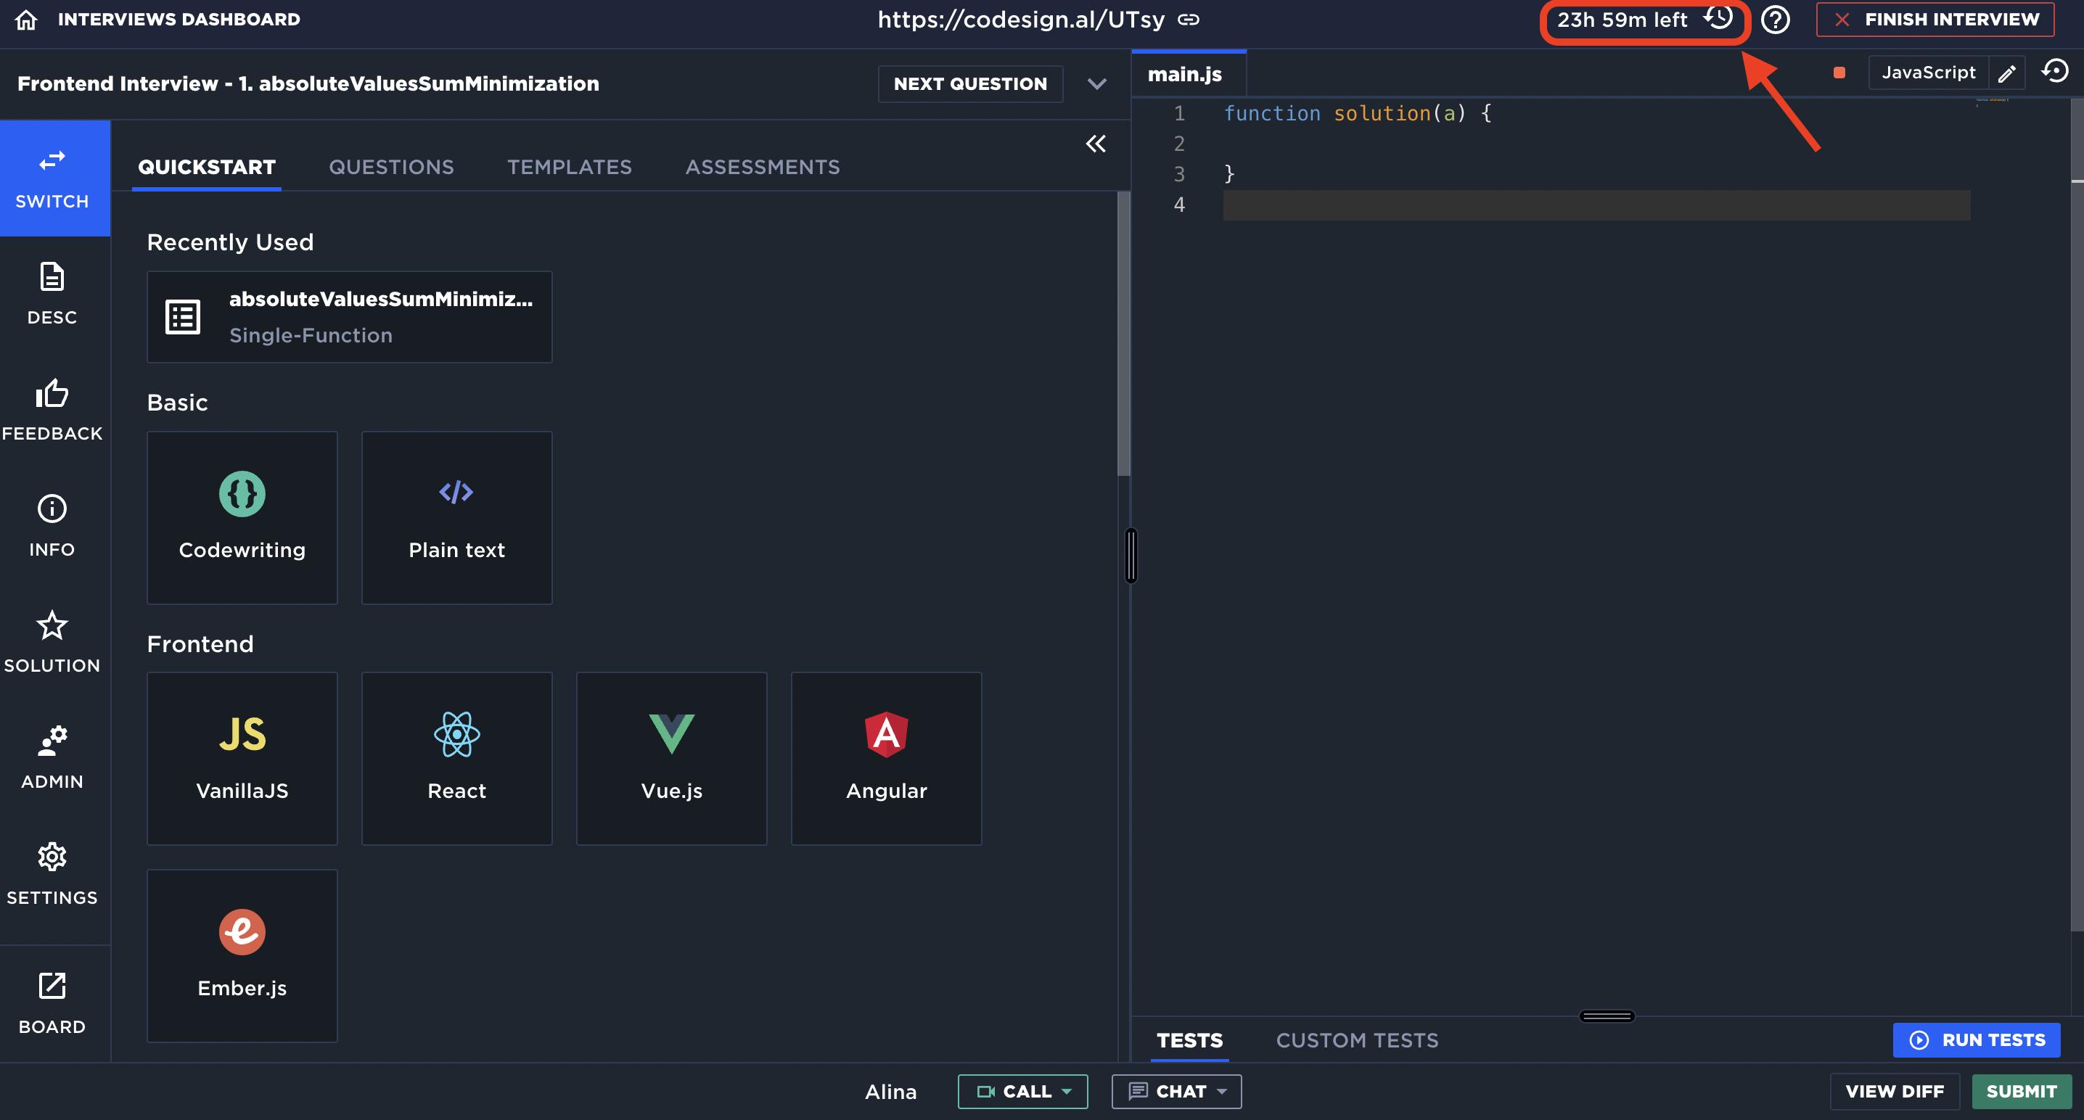Go to home via house icon
Image resolution: width=2084 pixels, height=1120 pixels.
tap(26, 20)
